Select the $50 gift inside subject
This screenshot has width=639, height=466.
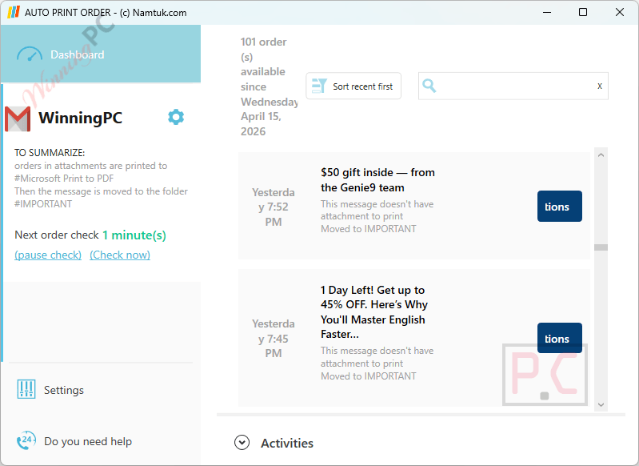(377, 180)
